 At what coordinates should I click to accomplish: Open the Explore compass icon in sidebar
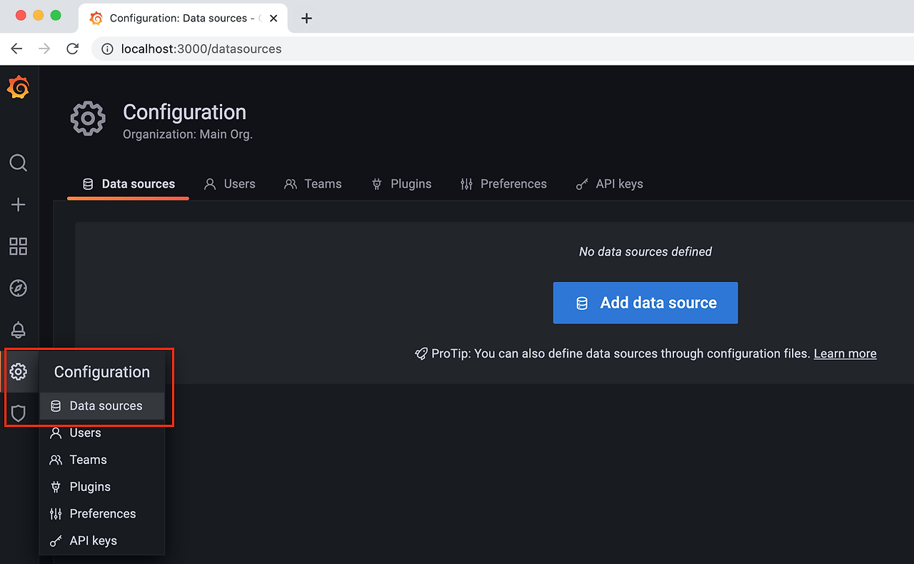[x=19, y=288]
